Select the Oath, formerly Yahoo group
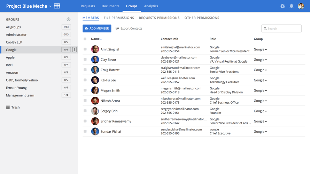310x174 pixels. point(22,80)
